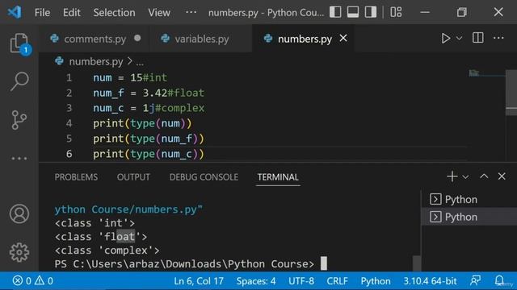Change encoding via UTF-8
This screenshot has height=290, width=517.
click(301, 281)
